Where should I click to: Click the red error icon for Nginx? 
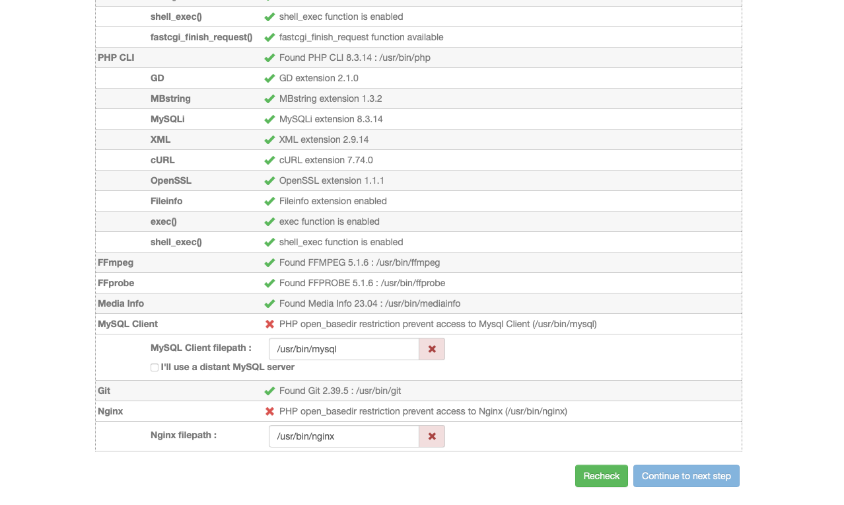(269, 411)
